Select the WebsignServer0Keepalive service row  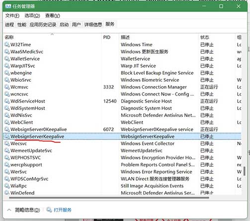[x=122, y=129]
